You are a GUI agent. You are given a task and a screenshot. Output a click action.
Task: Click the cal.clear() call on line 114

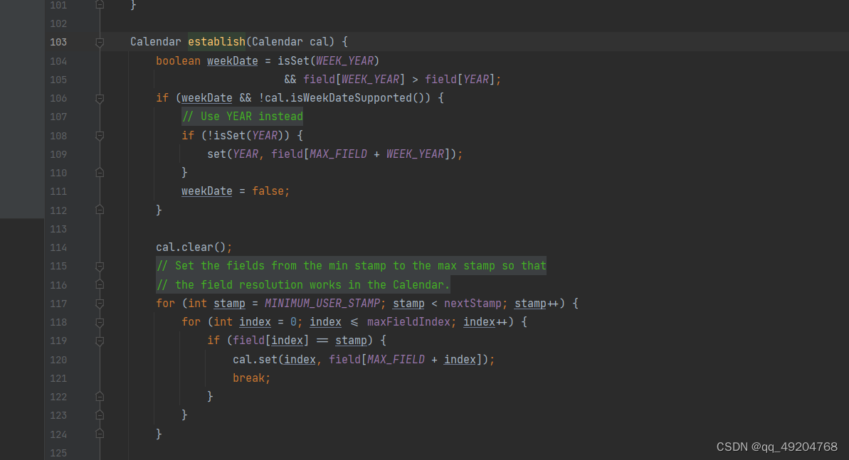(x=194, y=247)
